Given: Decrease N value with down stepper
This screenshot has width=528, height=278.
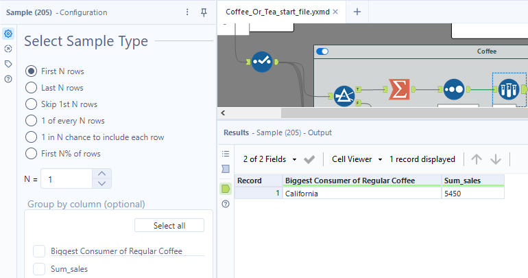Looking at the screenshot, I should point(101,184).
